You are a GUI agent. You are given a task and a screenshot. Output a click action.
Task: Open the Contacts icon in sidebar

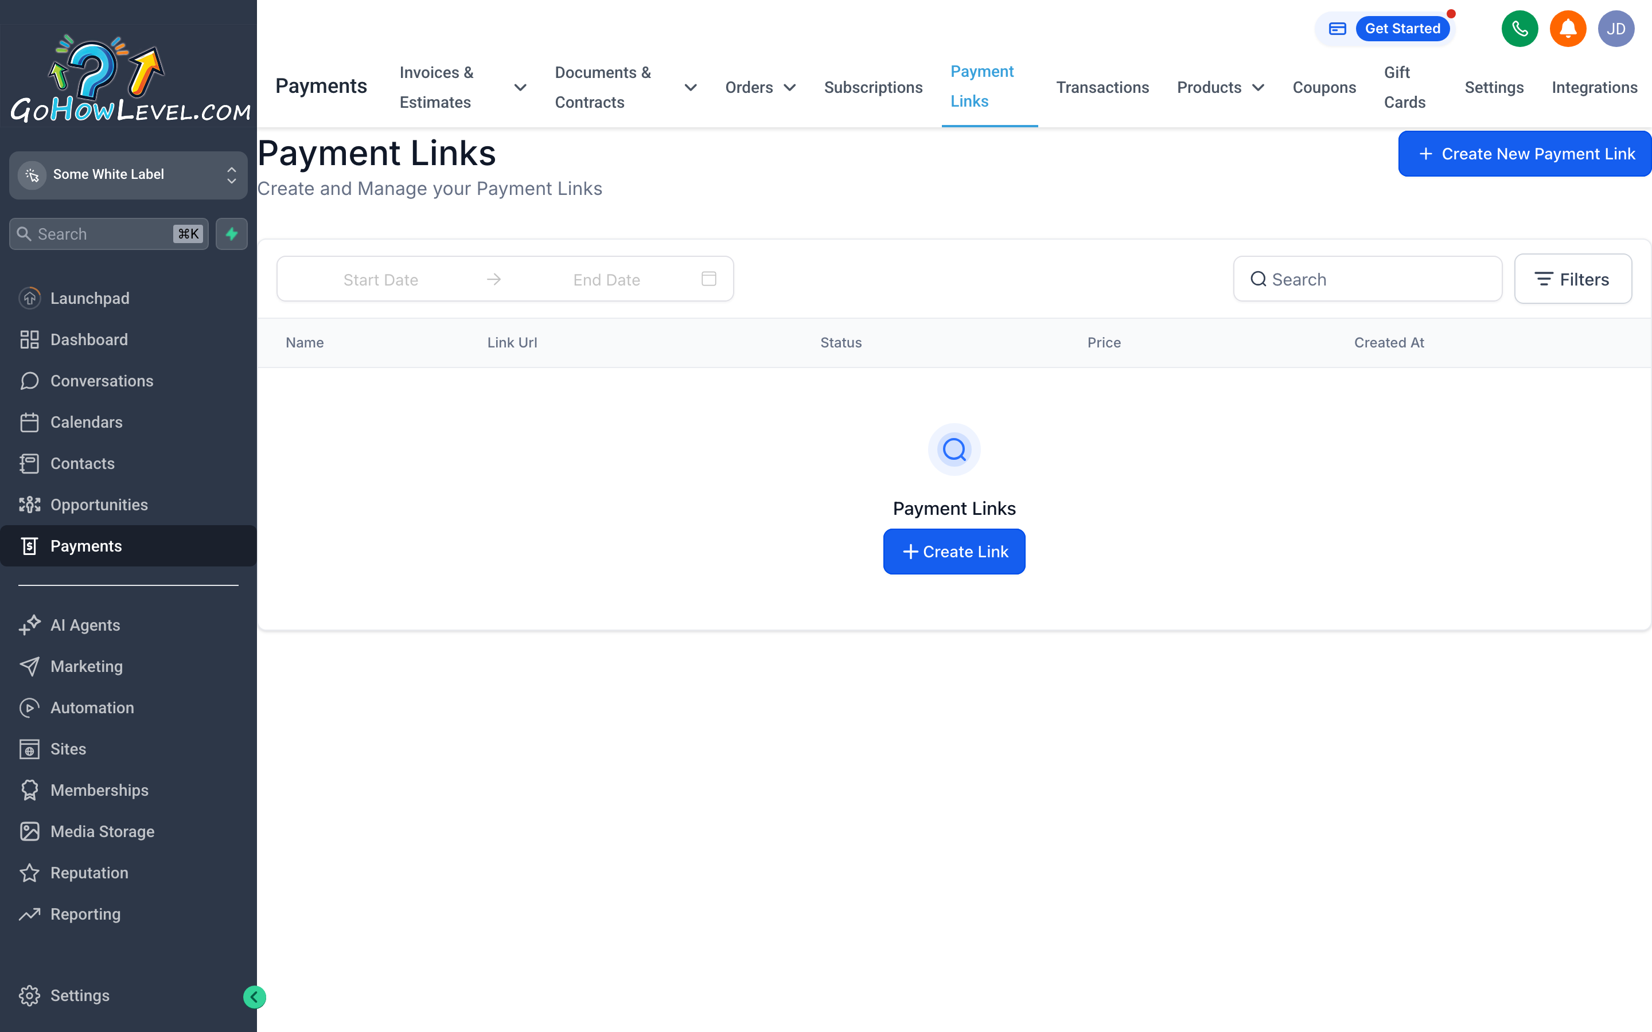[29, 463]
